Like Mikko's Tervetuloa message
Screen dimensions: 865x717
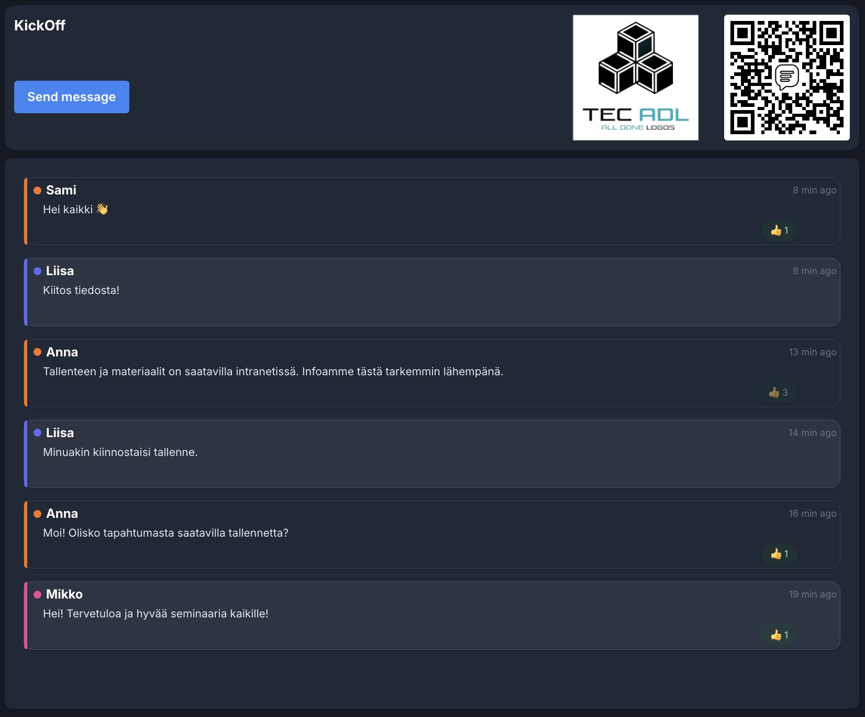(x=779, y=635)
